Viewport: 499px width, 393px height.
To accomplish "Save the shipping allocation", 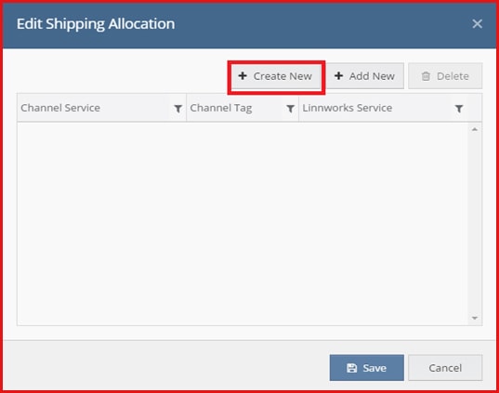I will (x=367, y=368).
